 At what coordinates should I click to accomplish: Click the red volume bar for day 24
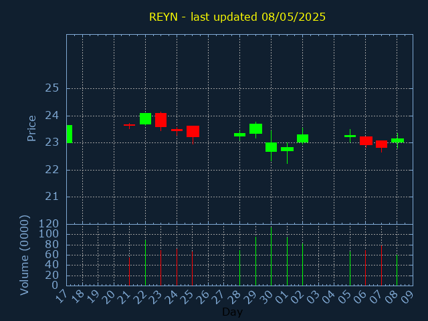click(177, 267)
